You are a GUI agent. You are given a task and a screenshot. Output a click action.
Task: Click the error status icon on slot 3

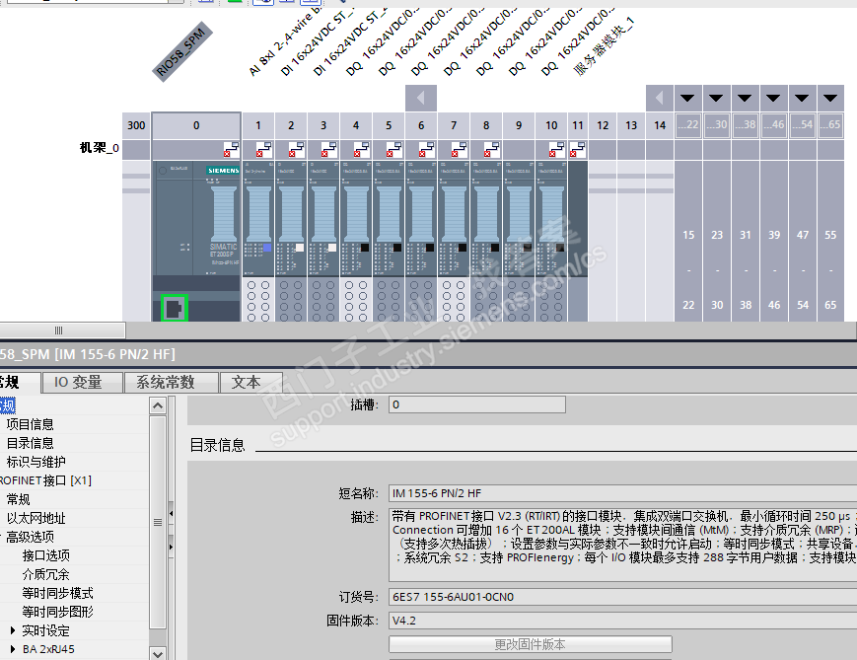coord(329,149)
